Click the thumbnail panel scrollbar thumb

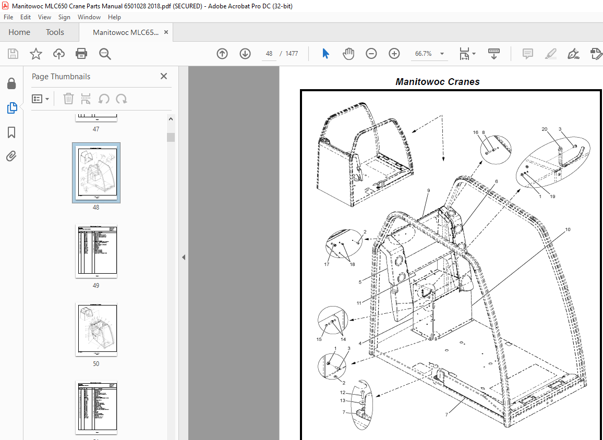(x=171, y=137)
